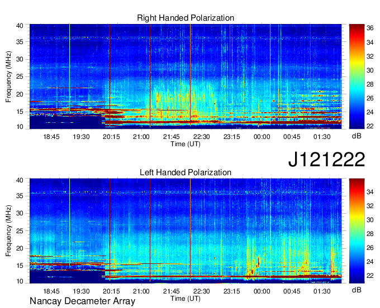Click the 15 frequency tick of the right-handed plot
380x308 pixels.
(x=20, y=112)
